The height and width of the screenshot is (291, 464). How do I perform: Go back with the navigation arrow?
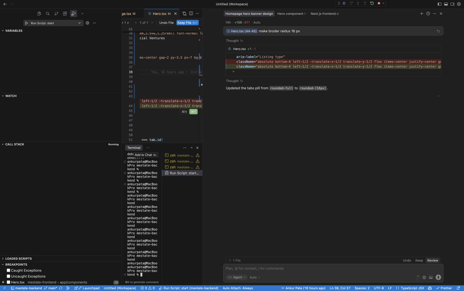coord(5,4)
